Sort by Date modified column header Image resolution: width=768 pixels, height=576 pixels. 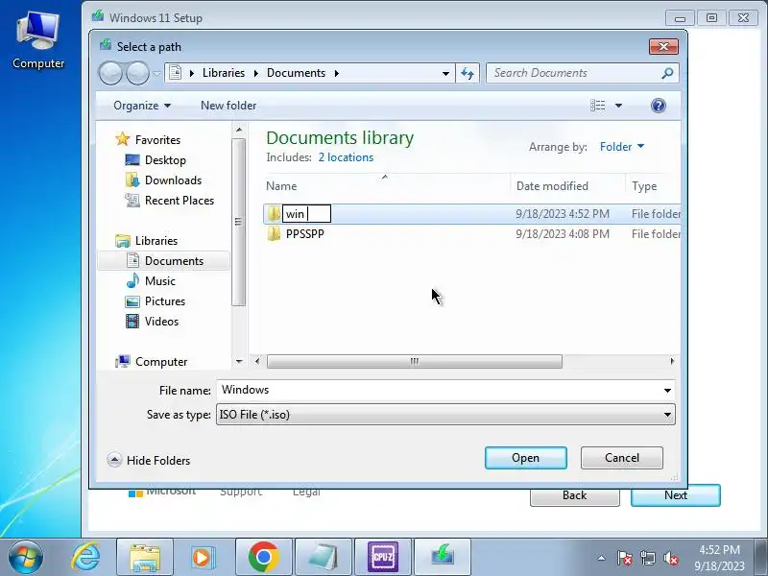tap(568, 186)
